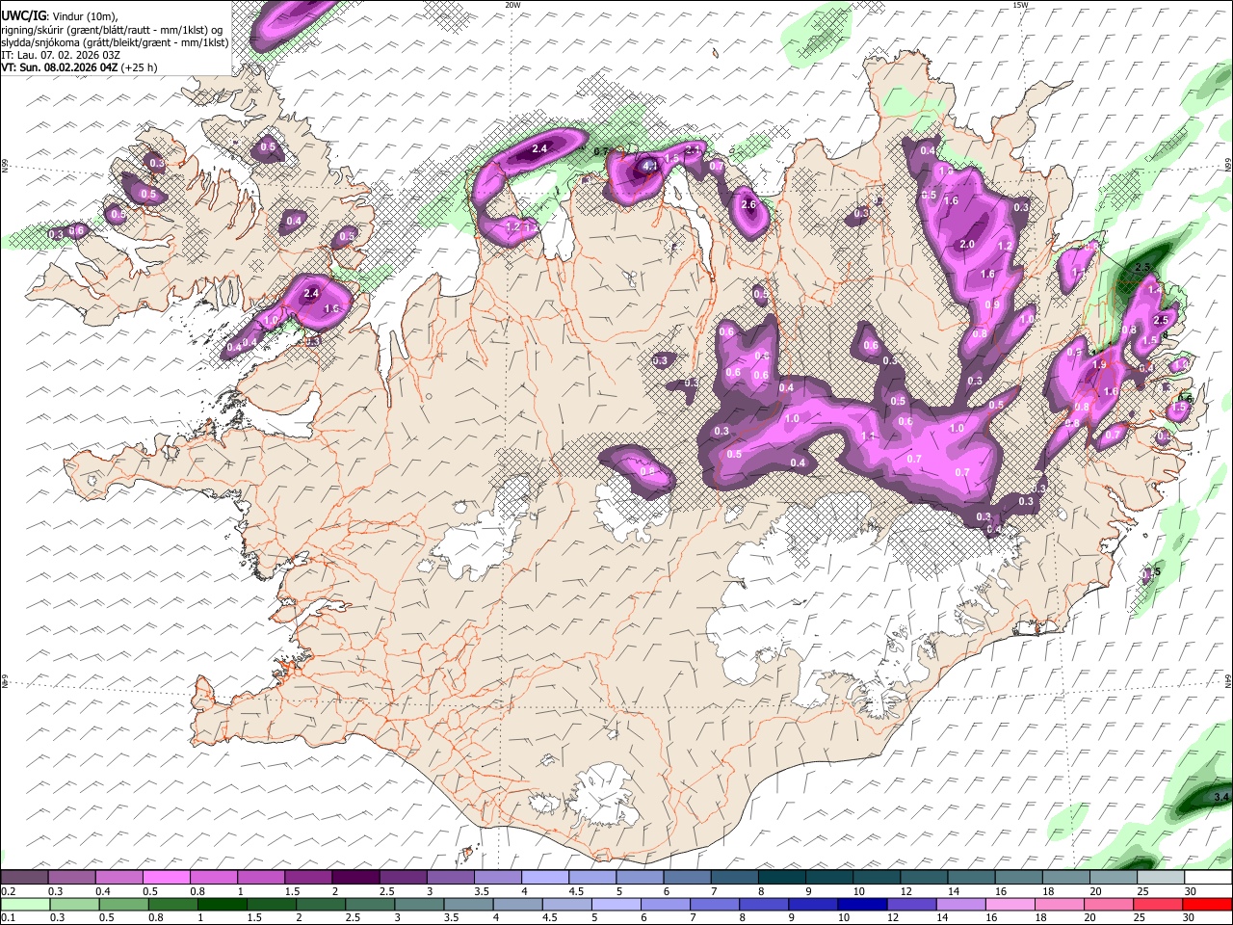The height and width of the screenshot is (925, 1233).
Task: Click the '2.6' precipitation value on the map
Action: 748,204
